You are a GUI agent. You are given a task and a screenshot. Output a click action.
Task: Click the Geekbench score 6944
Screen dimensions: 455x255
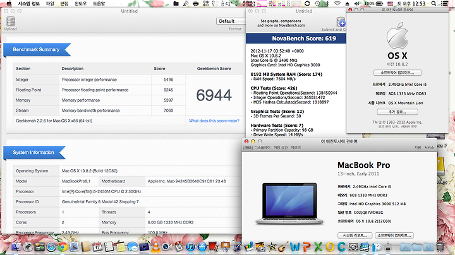click(214, 95)
